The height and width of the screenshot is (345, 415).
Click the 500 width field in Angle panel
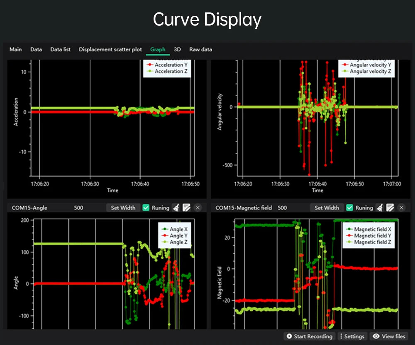point(78,207)
